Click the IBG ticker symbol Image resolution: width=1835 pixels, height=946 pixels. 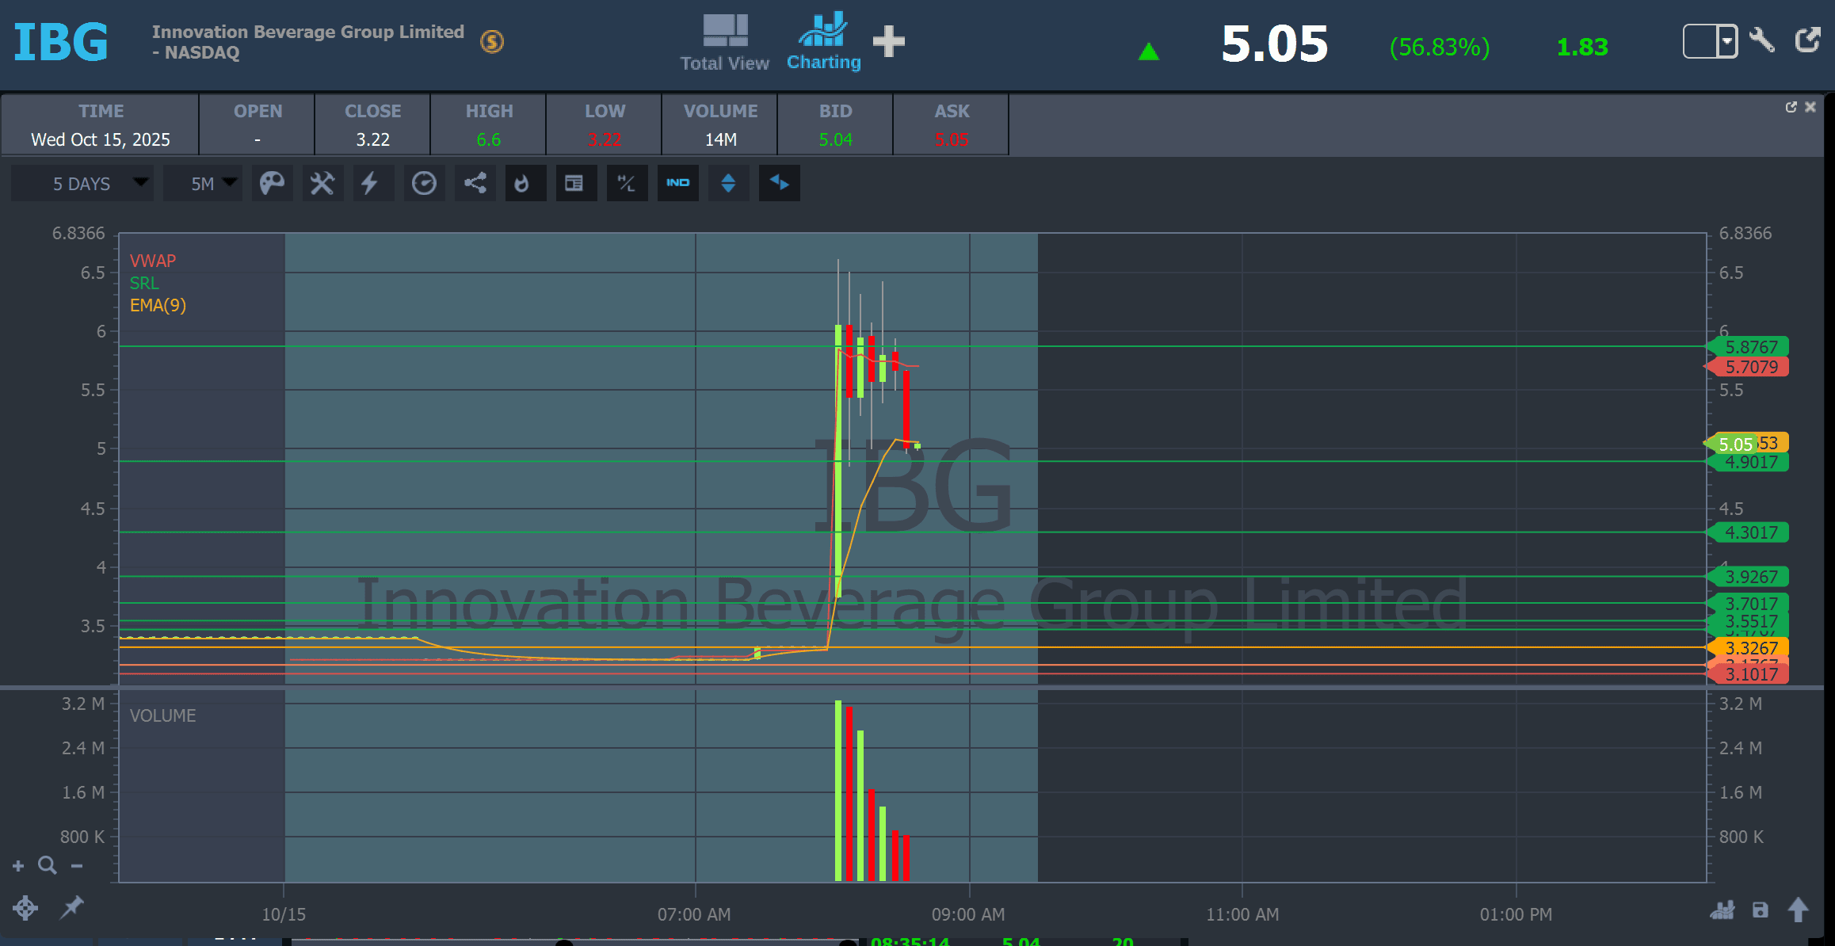(61, 42)
